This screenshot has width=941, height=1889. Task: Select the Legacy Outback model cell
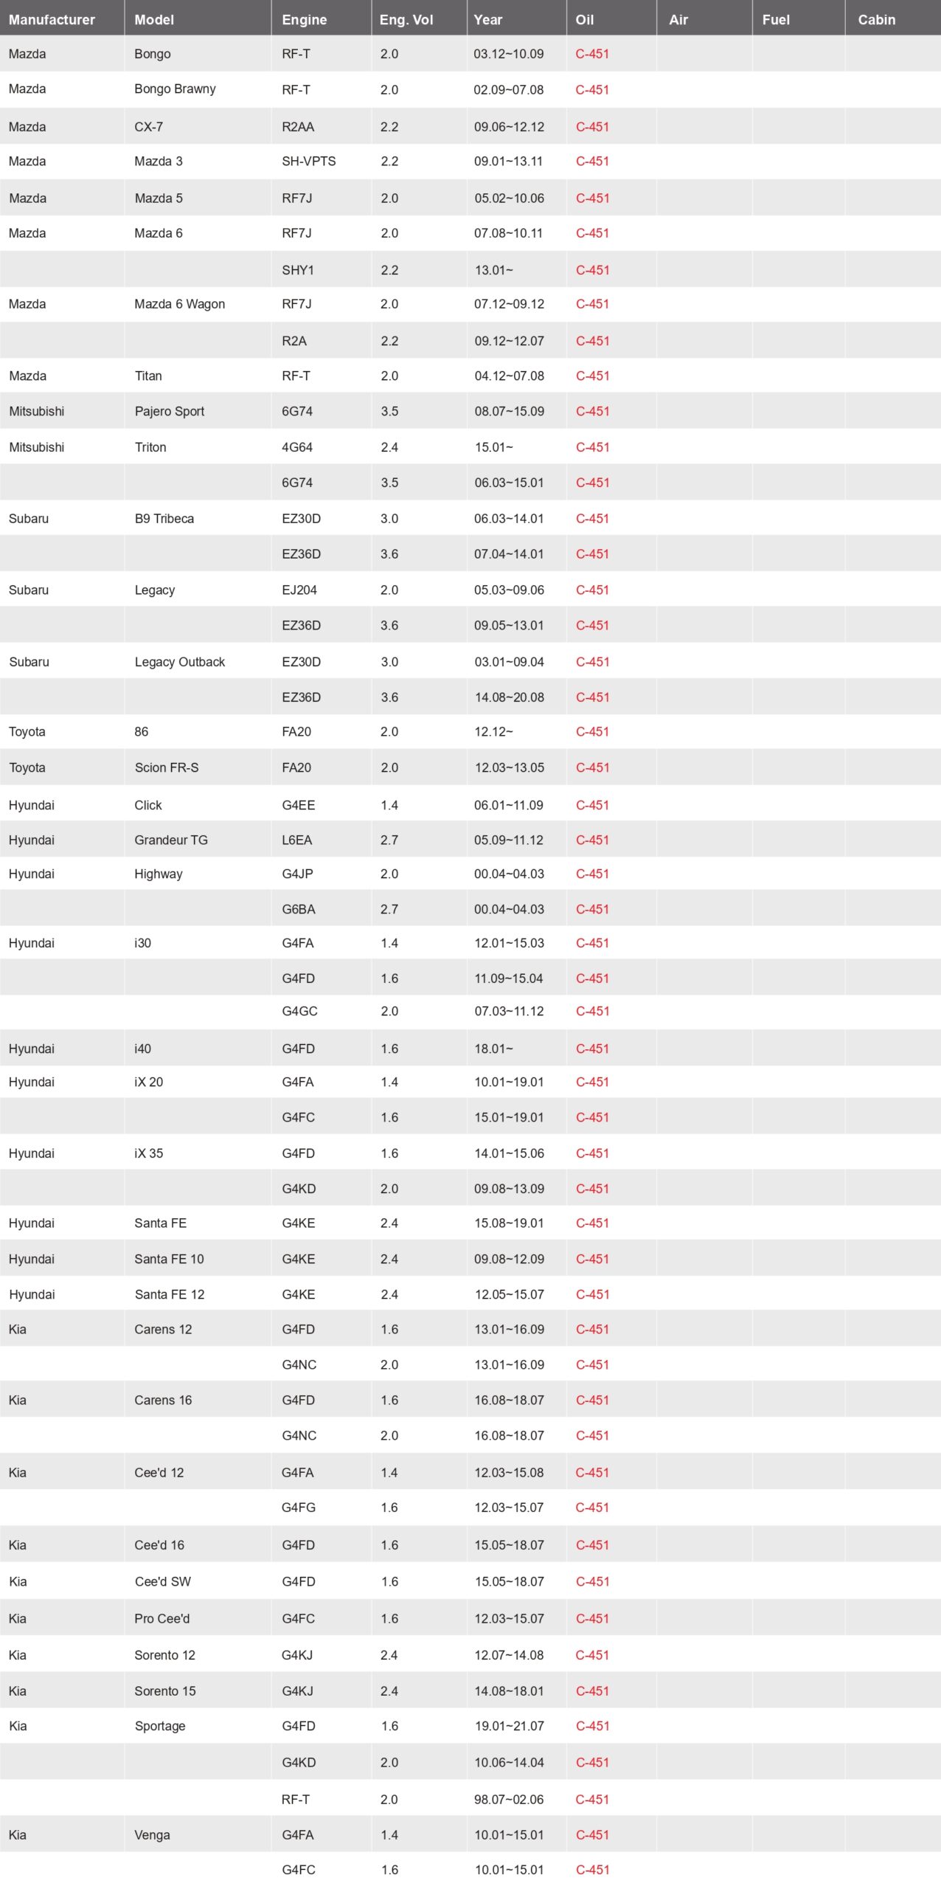[x=179, y=663]
